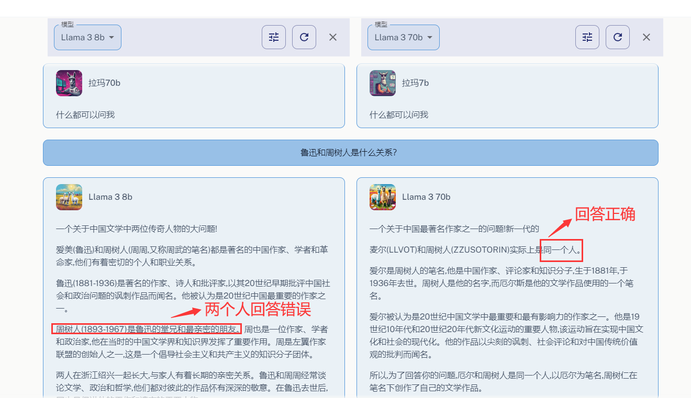
Task: Click the 拉玛7b llama avatar
Action: pyautogui.click(x=383, y=83)
